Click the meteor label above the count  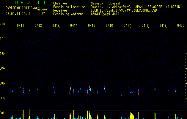42,9
